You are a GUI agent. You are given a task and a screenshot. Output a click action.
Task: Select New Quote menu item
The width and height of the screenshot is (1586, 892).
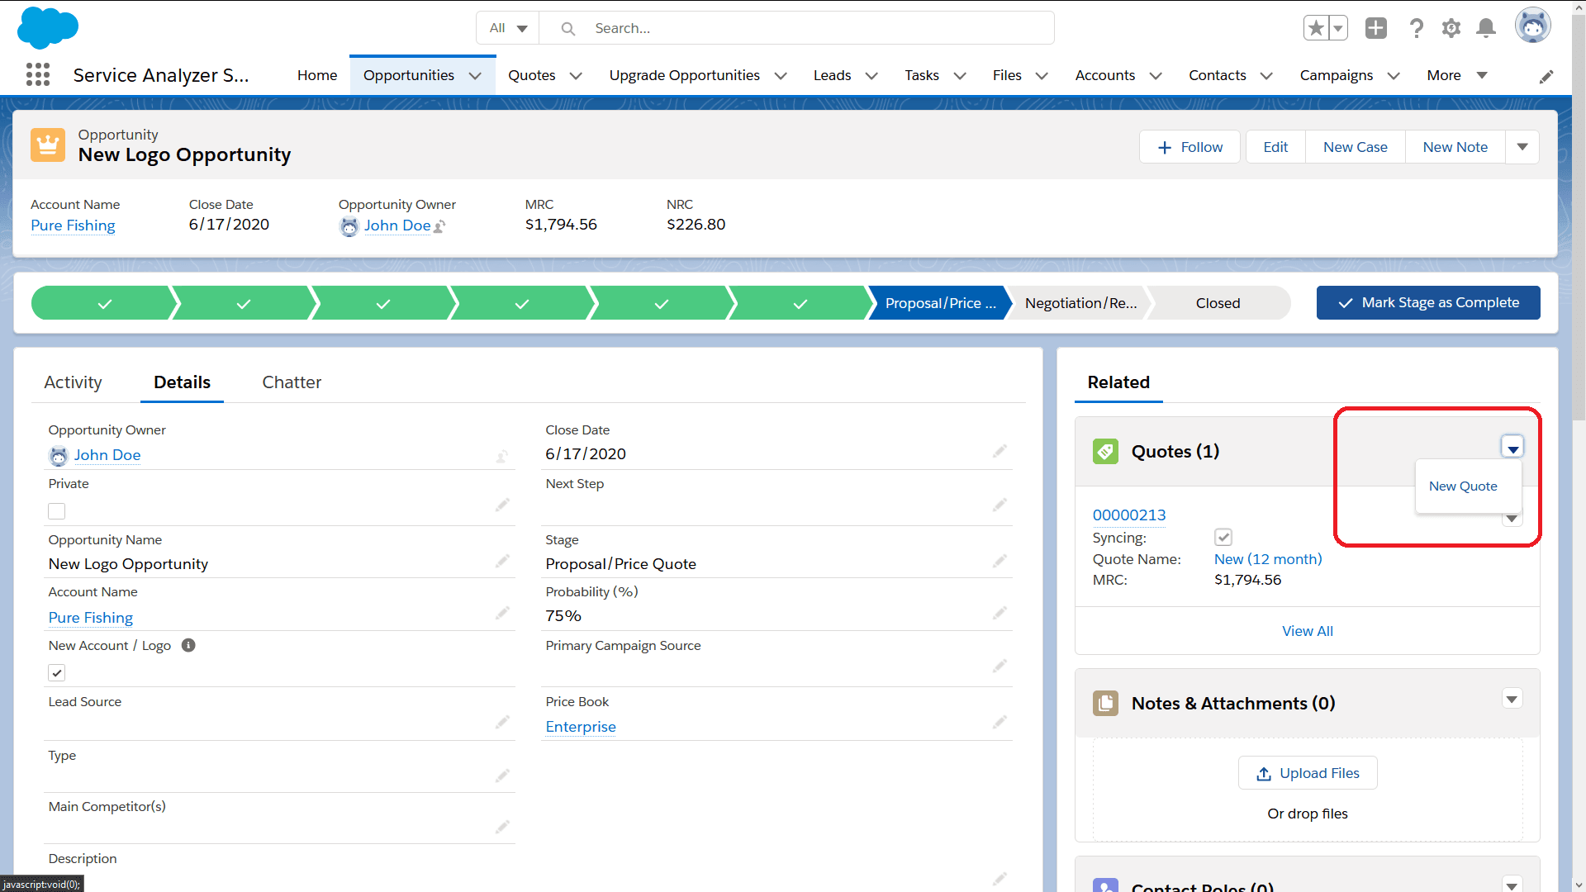click(1463, 486)
